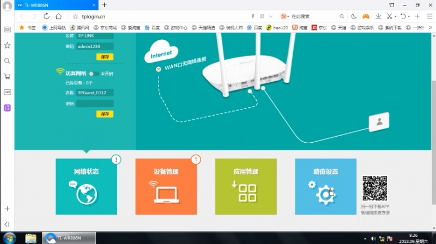Expand the bookmarks bar overflow chevron
The image size is (436, 244).
(x=431, y=28)
